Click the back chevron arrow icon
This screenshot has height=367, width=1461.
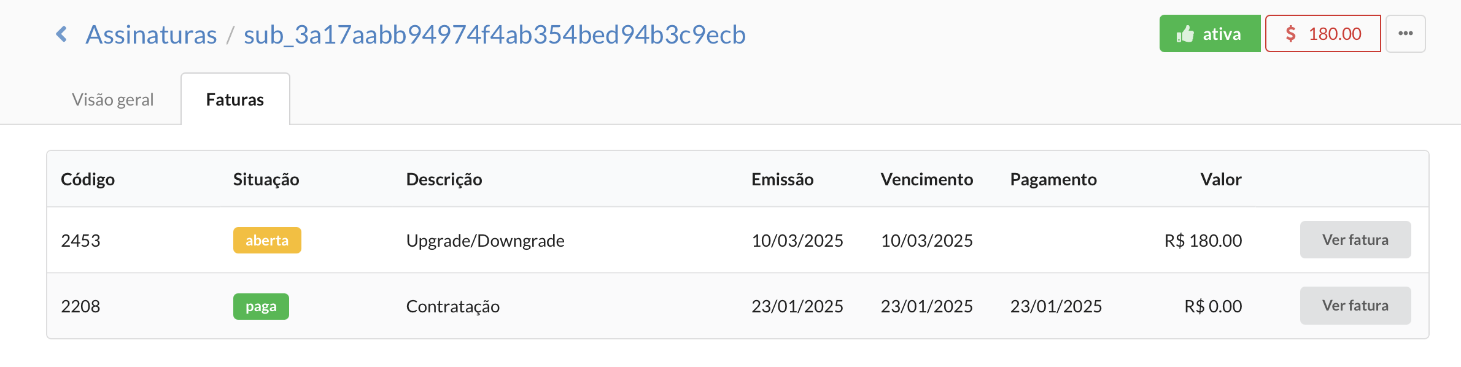click(61, 34)
